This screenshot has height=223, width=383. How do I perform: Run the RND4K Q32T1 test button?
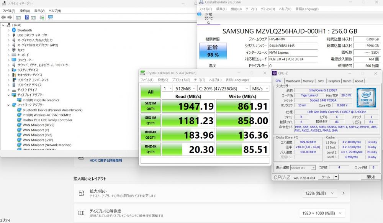(151, 135)
